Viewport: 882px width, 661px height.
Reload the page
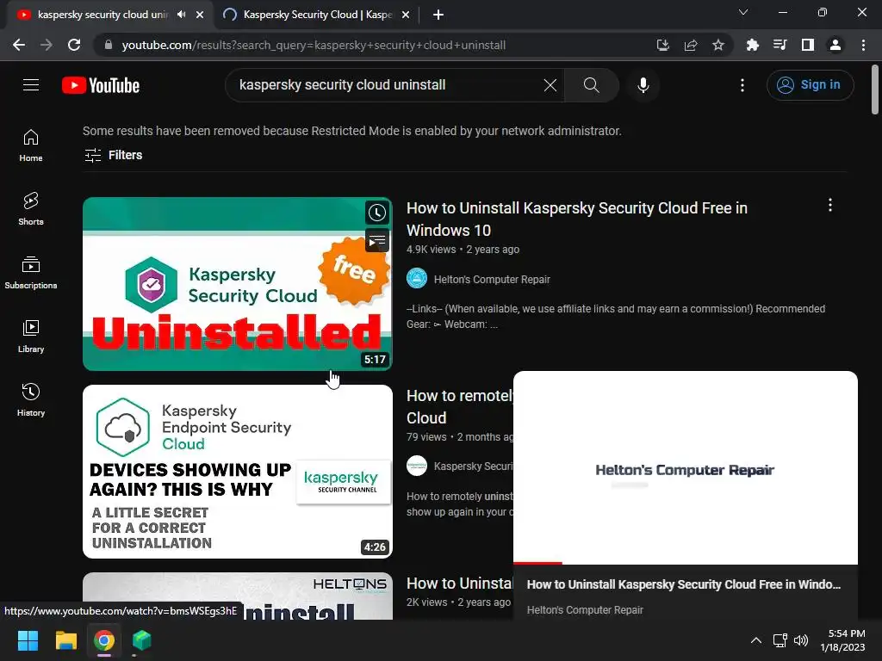tap(74, 45)
